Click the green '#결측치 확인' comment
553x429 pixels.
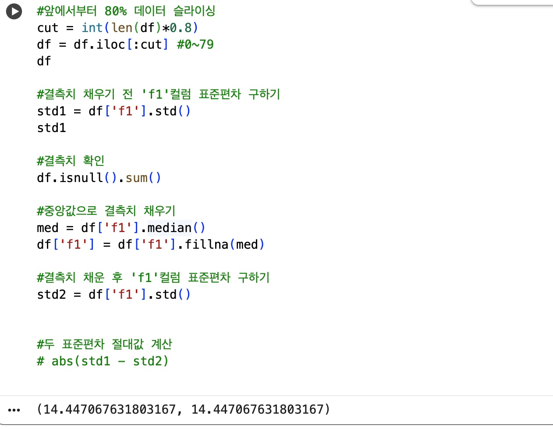click(x=70, y=161)
